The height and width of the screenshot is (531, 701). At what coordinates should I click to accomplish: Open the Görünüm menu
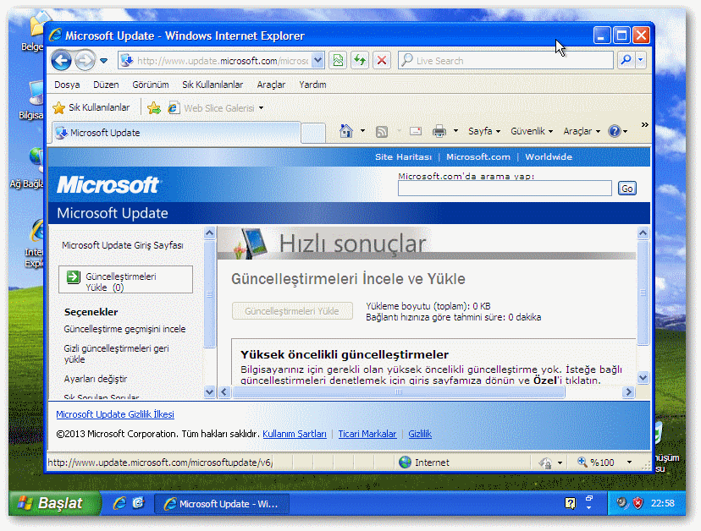tap(150, 85)
